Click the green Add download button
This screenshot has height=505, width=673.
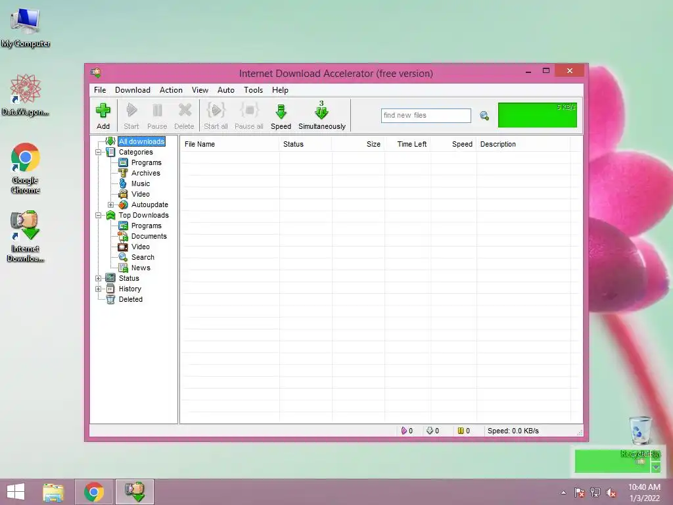click(x=103, y=116)
